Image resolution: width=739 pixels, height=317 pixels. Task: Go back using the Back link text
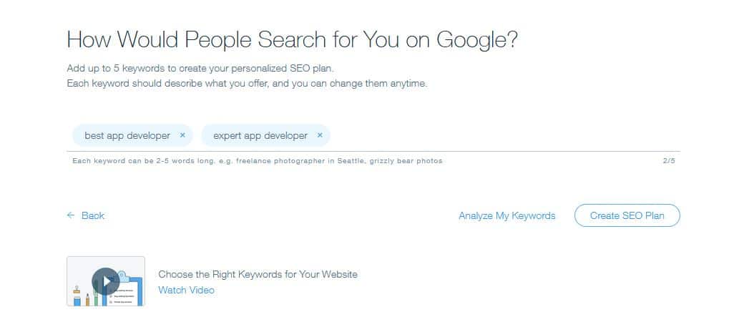click(x=93, y=215)
